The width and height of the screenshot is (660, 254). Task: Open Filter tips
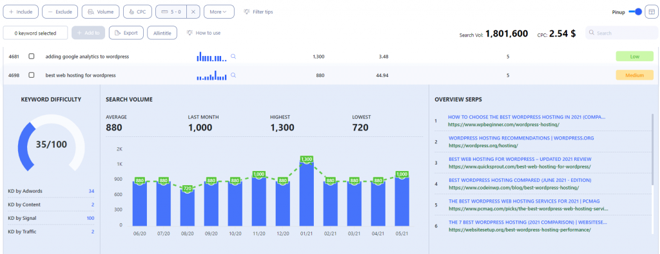point(258,12)
